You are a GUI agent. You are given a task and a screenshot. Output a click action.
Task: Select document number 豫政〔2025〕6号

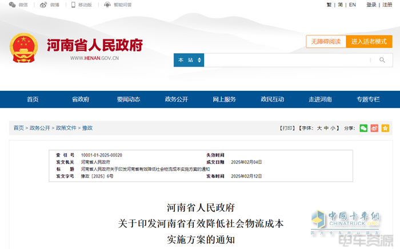click(97, 176)
